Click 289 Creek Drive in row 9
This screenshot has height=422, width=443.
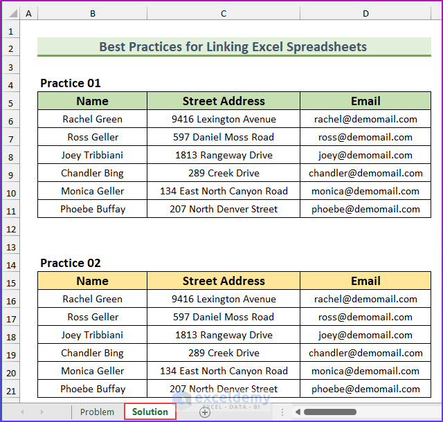[x=224, y=173]
